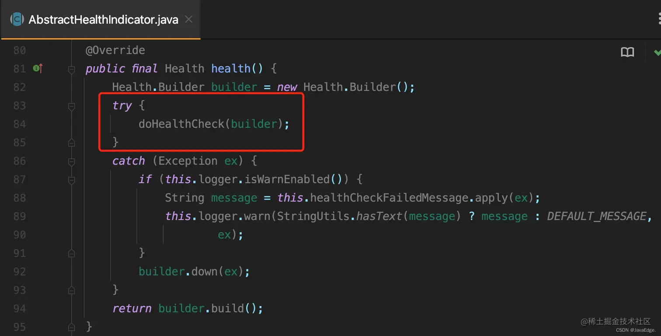Viewport: 661px width, 336px height.
Task: Click line number 92 in the gutter
Action: [19, 271]
